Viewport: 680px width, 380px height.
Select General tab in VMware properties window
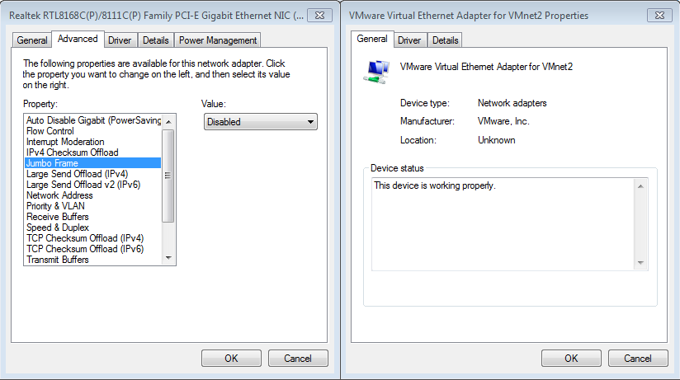click(x=372, y=39)
